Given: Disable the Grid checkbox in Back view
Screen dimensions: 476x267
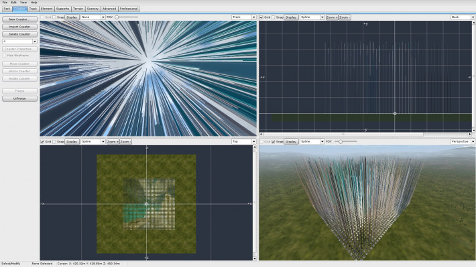Looking at the screenshot, I should click(261, 17).
